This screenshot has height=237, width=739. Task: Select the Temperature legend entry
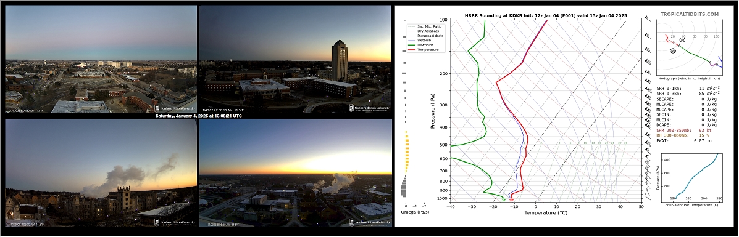pos(424,49)
